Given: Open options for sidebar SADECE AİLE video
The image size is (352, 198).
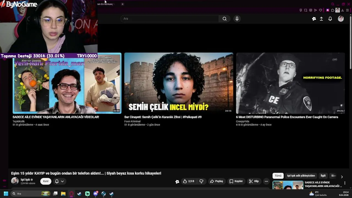Looking at the screenshot, I should [345, 183].
